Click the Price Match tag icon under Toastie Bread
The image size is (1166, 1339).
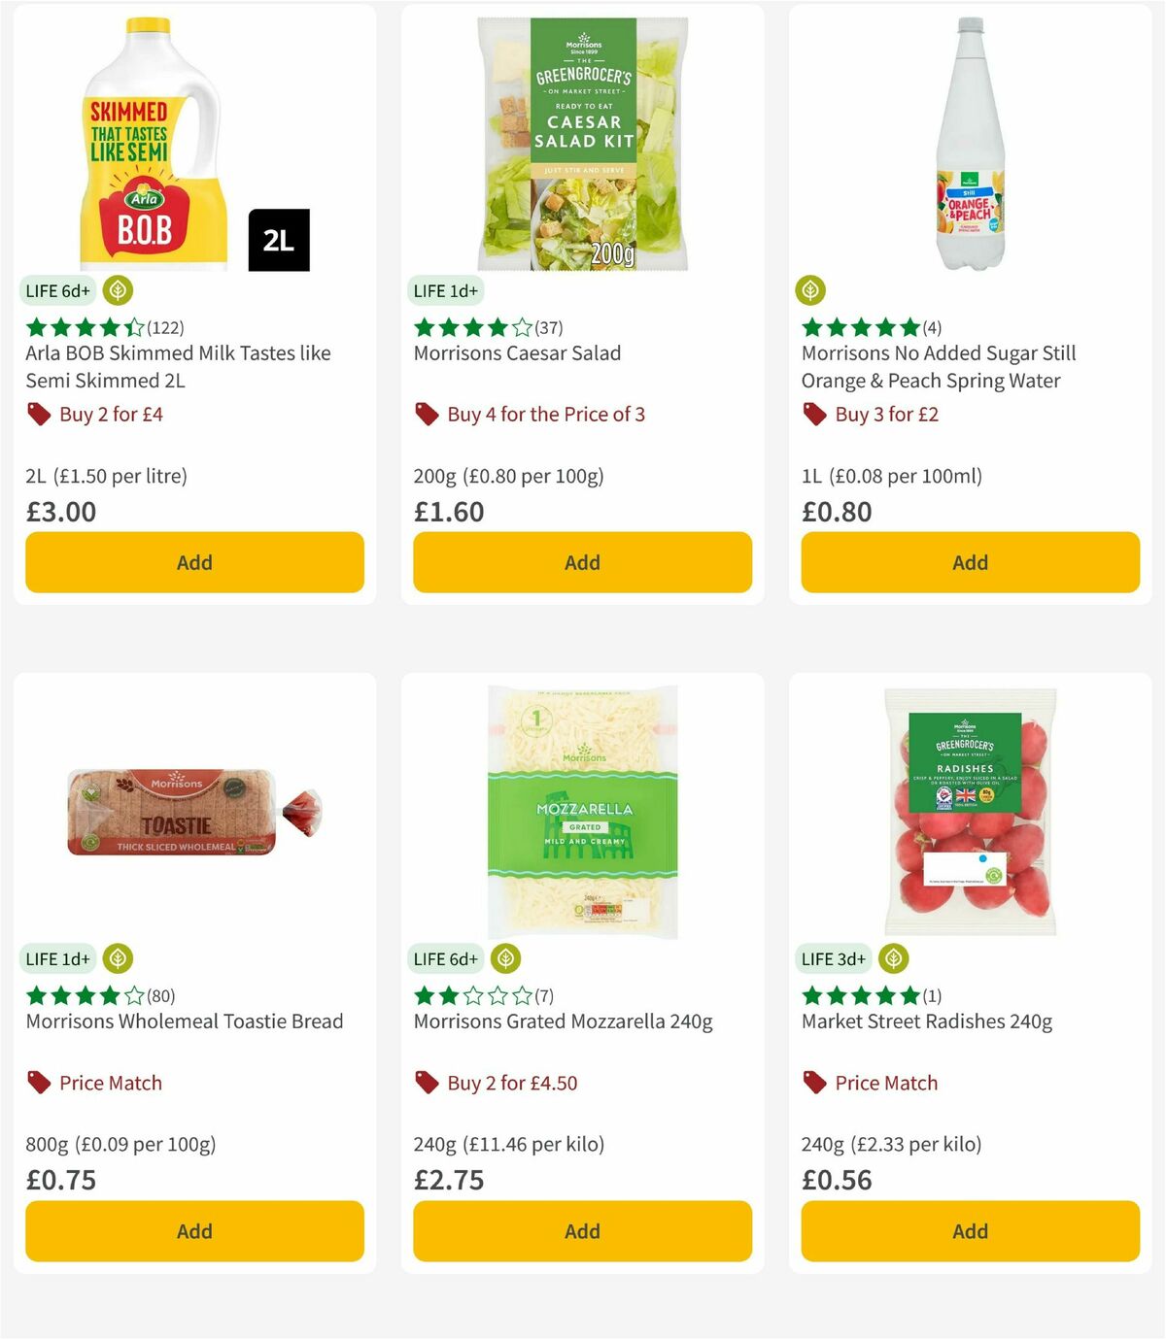click(38, 1083)
